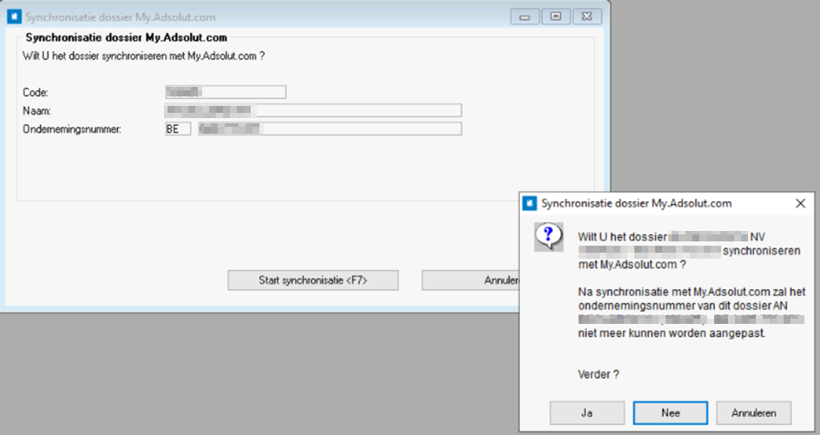The height and width of the screenshot is (435, 820).
Task: Click the blue question mark icon in dialog
Action: 548,235
